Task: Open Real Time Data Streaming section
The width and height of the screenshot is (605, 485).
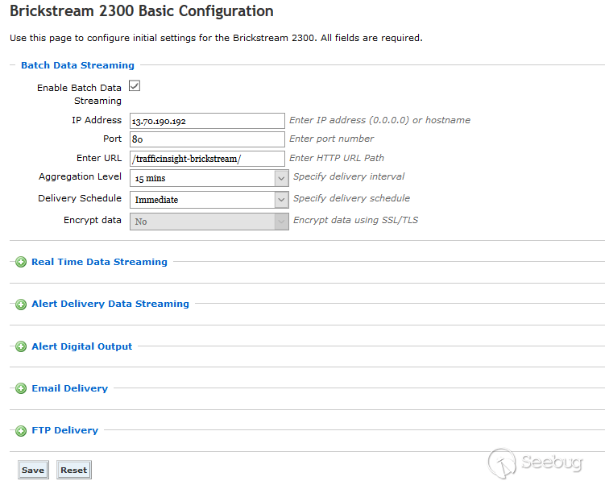Action: [100, 262]
